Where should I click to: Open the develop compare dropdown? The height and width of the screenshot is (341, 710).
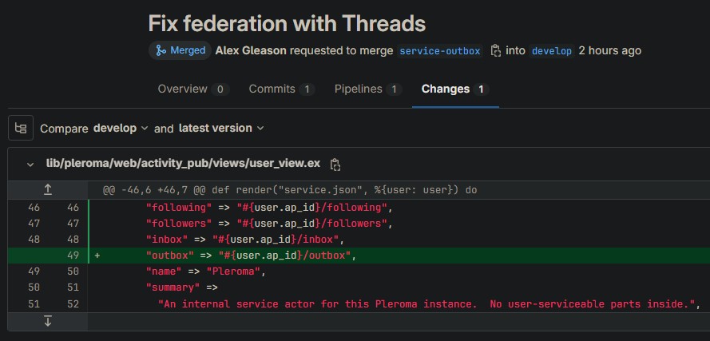[121, 128]
